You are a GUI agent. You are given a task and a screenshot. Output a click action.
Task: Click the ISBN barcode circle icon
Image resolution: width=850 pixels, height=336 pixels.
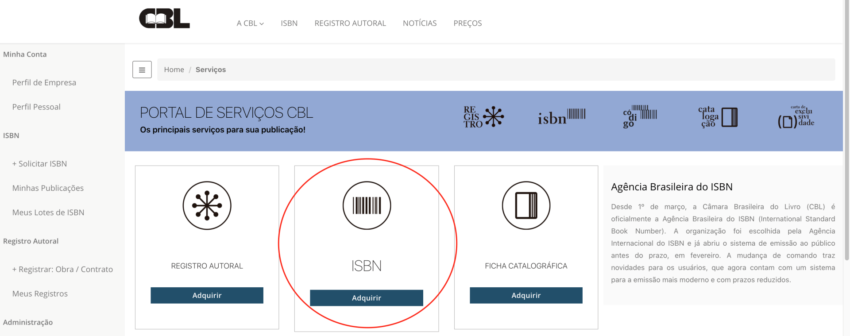pyautogui.click(x=367, y=205)
